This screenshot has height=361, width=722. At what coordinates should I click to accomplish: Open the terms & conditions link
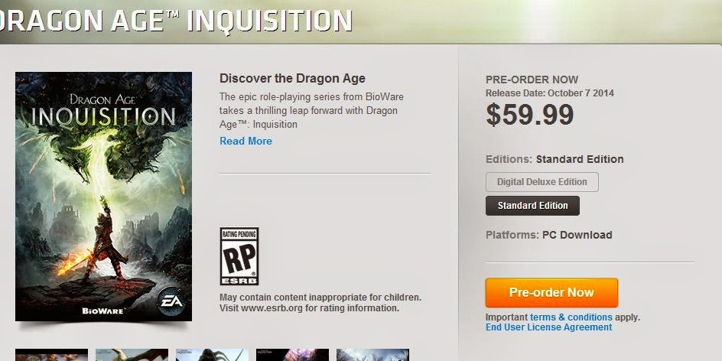(571, 317)
